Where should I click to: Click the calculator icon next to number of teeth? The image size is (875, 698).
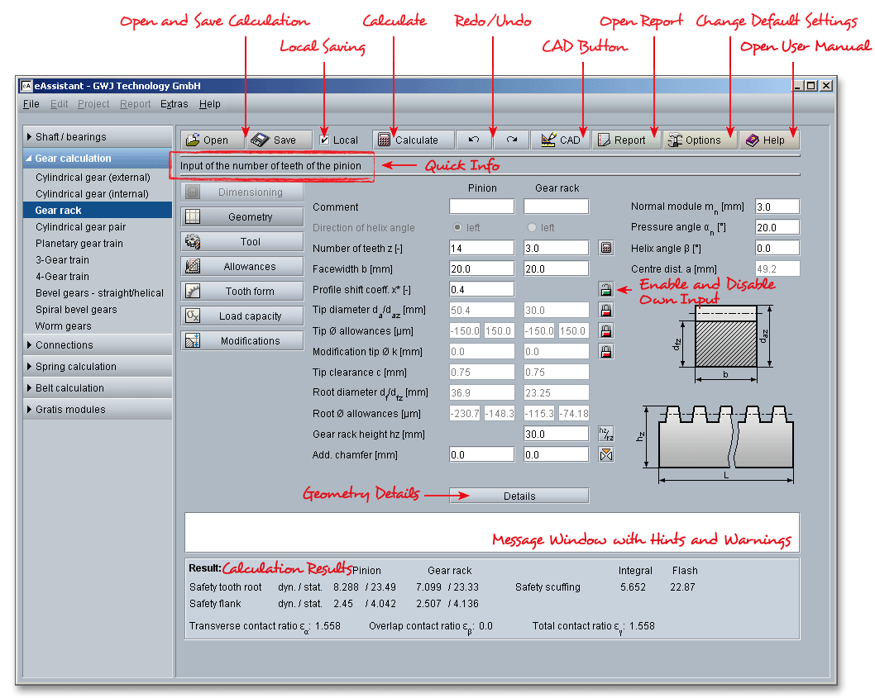[x=606, y=248]
